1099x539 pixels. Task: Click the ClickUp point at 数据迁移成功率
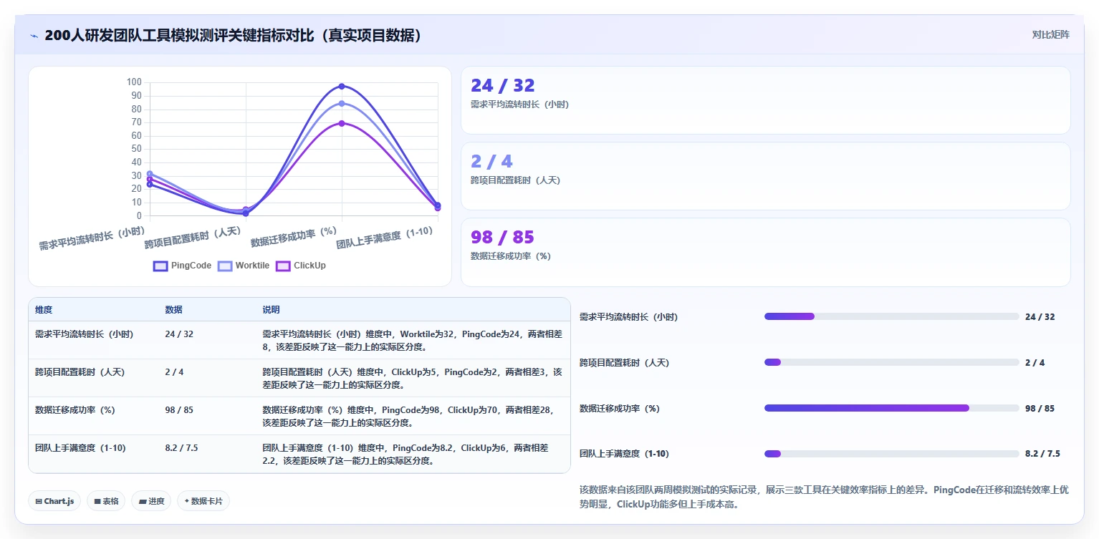(x=342, y=123)
